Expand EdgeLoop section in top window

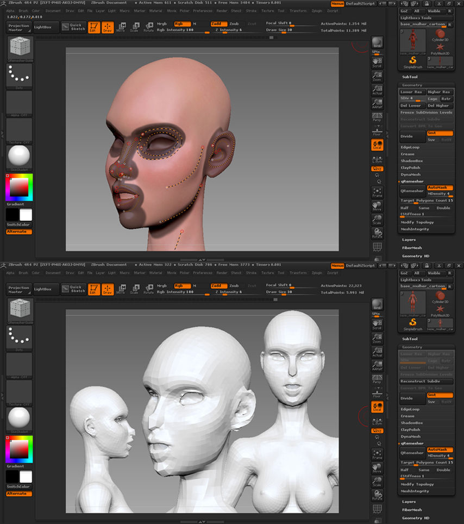pyautogui.click(x=410, y=147)
